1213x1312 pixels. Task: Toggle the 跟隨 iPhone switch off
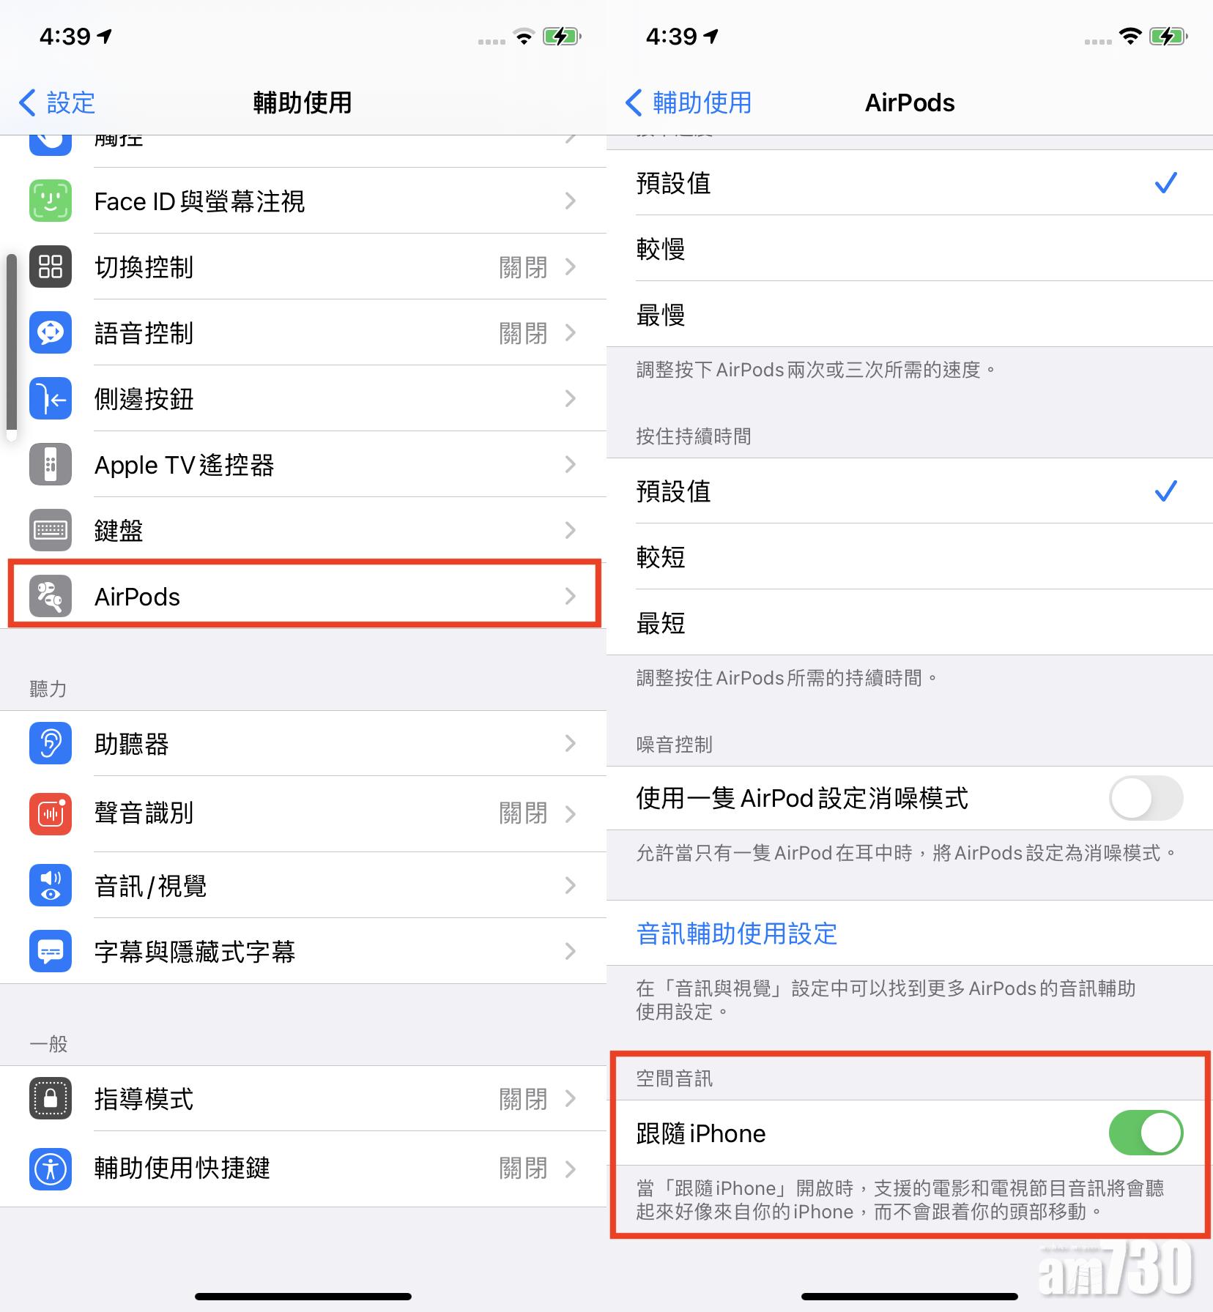tap(1146, 1133)
